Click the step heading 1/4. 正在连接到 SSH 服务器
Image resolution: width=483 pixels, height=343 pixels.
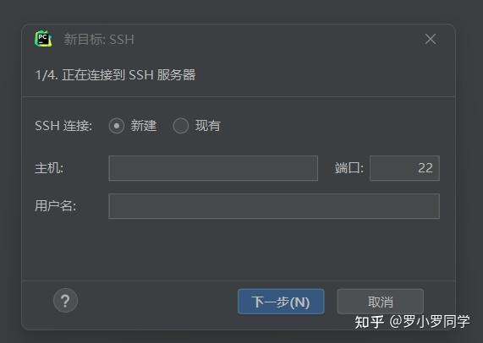tap(115, 74)
